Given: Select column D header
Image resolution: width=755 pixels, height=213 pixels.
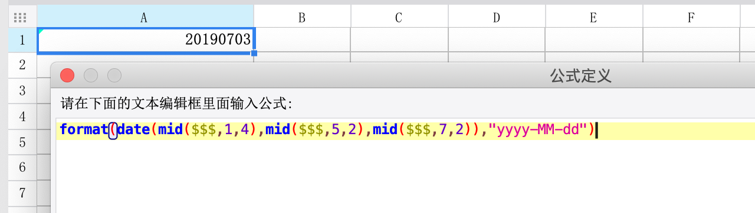Looking at the screenshot, I should point(497,17).
